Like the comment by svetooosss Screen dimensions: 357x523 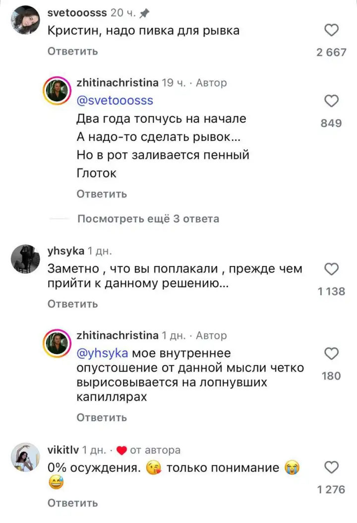click(332, 30)
